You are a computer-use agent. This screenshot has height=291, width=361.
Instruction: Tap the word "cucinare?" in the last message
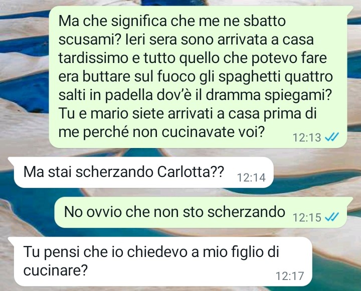56,270
